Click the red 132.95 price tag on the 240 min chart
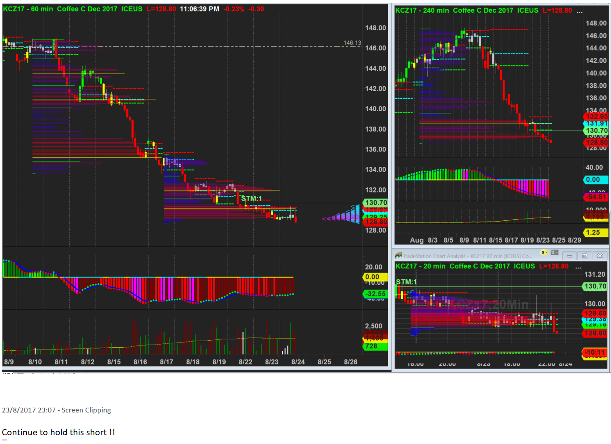Image resolution: width=611 pixels, height=444 pixels. 596,116
